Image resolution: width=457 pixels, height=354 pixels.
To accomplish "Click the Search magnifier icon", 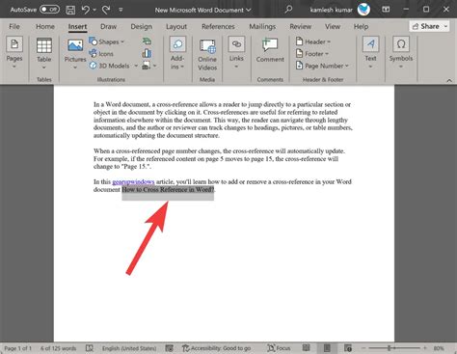I will (288, 9).
